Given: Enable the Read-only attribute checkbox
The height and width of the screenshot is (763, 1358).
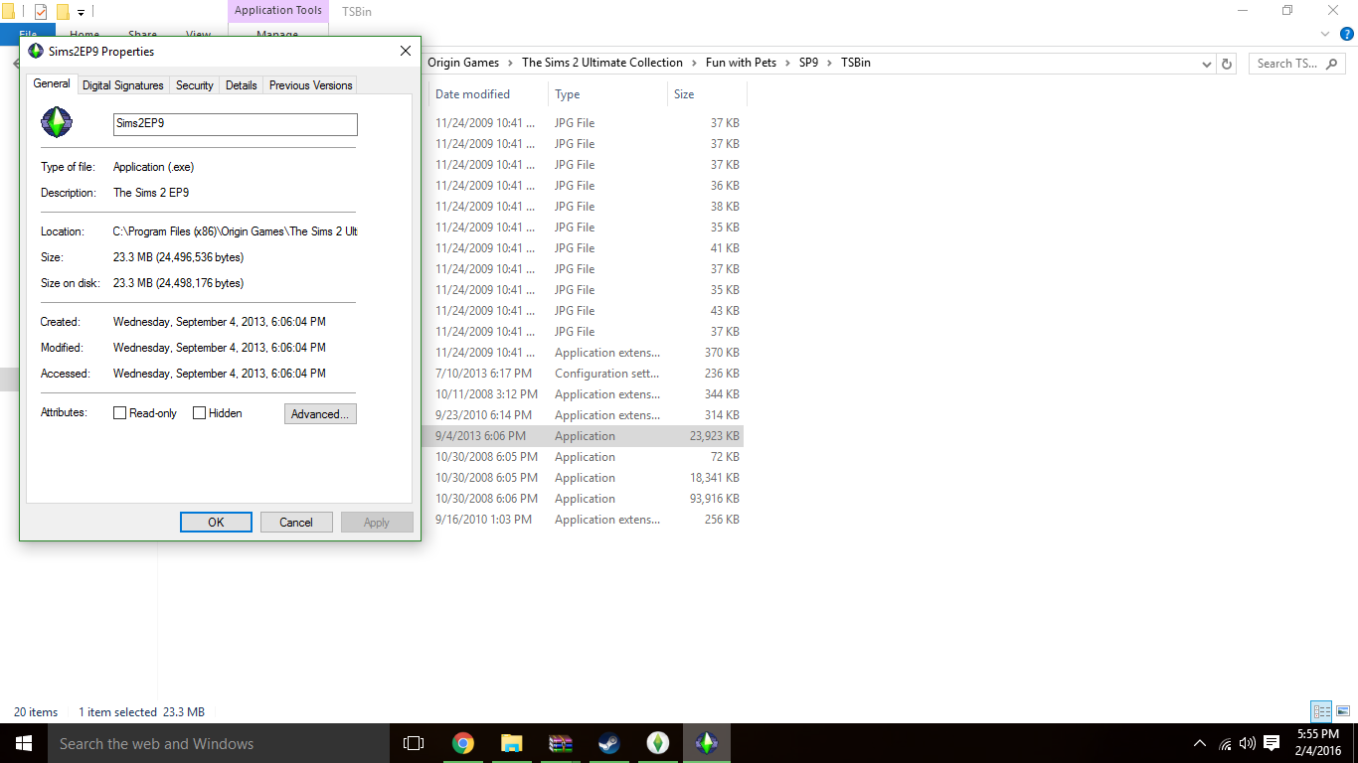Looking at the screenshot, I should tap(120, 413).
